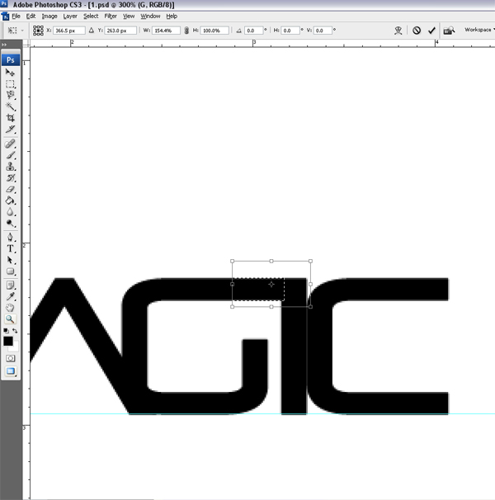Open the Filter menu
Viewport: 495px width, 500px height.
pos(111,17)
